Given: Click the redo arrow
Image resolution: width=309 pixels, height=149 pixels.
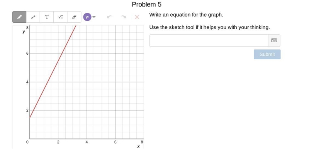Looking at the screenshot, I should point(123,17).
